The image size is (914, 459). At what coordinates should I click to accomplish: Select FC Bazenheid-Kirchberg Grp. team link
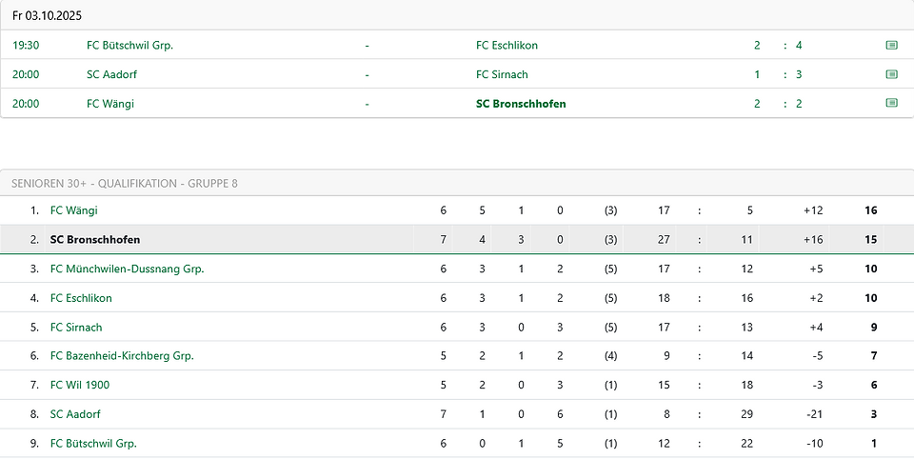point(122,356)
